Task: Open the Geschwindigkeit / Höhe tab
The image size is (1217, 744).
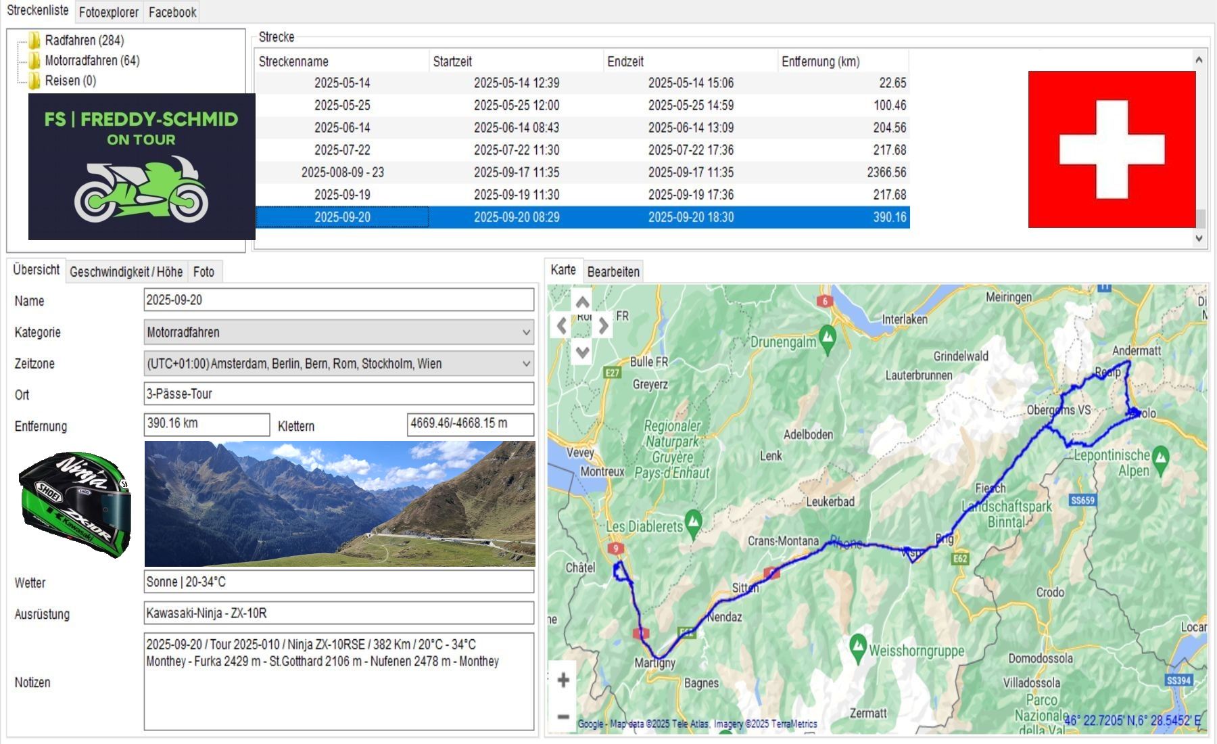Action: 126,272
